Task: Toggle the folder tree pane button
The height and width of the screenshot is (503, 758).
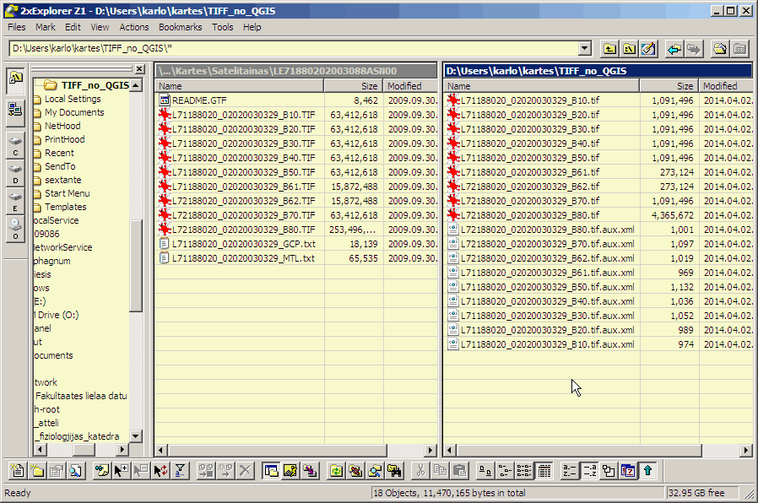Action: (271, 471)
